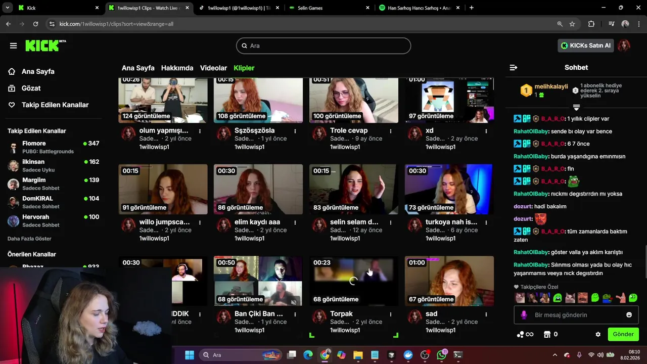Open Margiim followed channel
The width and height of the screenshot is (647, 364).
(x=53, y=184)
